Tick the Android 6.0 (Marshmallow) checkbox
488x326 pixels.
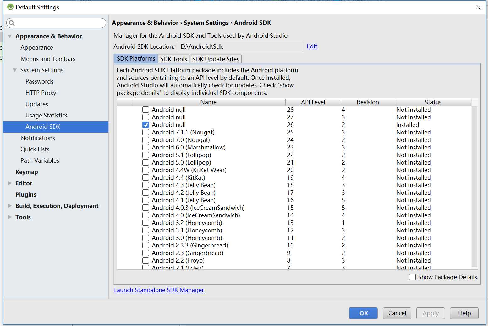(x=145, y=147)
